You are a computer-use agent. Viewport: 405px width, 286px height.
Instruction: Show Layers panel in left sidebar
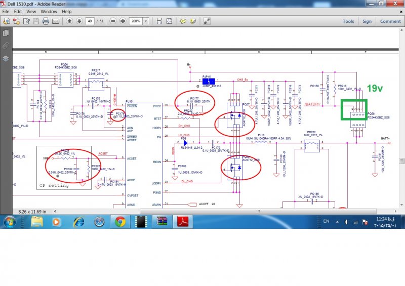pyautogui.click(x=6, y=58)
